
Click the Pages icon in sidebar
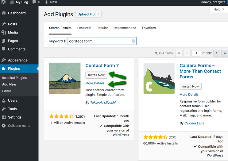[4, 41]
